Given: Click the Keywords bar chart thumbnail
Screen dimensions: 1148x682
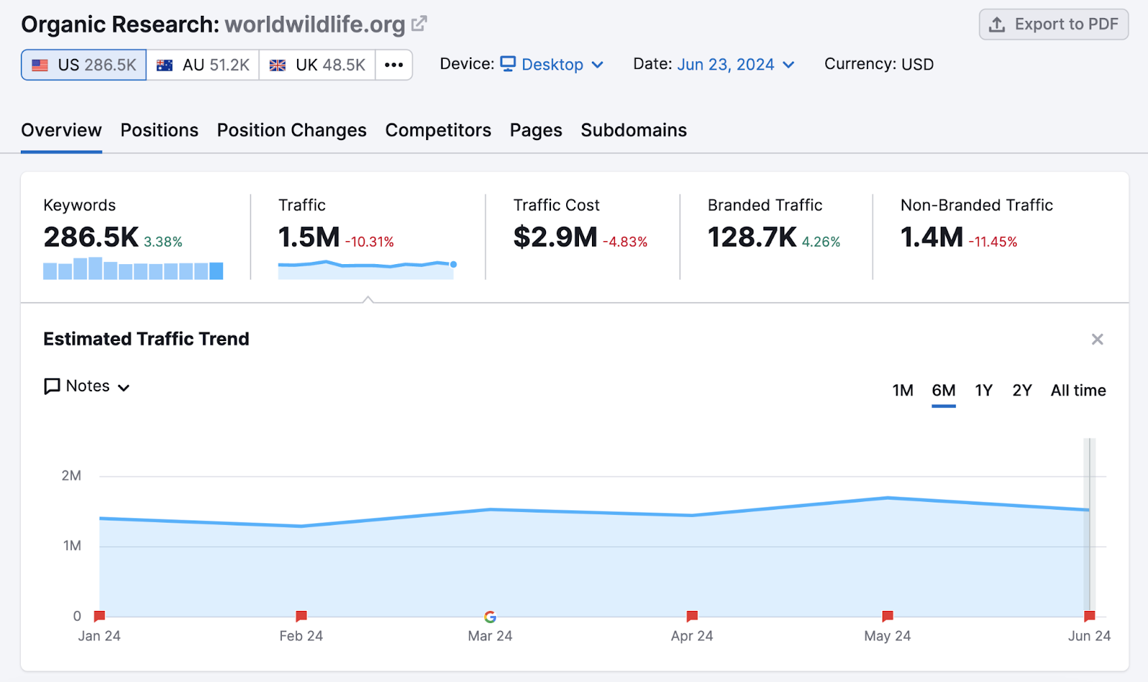Looking at the screenshot, I should pyautogui.click(x=133, y=269).
